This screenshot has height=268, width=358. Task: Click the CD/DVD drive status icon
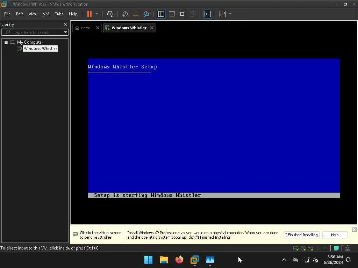[303, 248]
